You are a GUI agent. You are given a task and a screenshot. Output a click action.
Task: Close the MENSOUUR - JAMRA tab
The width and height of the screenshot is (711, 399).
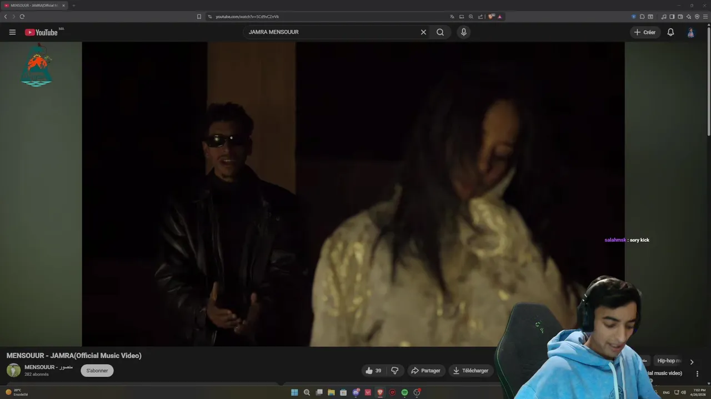pos(63,6)
